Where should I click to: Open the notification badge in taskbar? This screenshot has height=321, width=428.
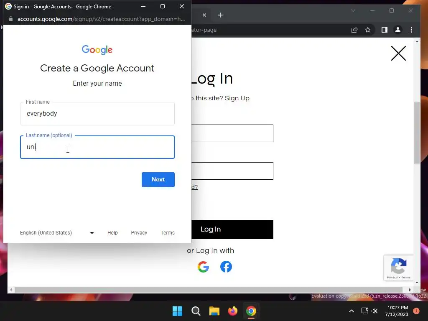coord(416,311)
